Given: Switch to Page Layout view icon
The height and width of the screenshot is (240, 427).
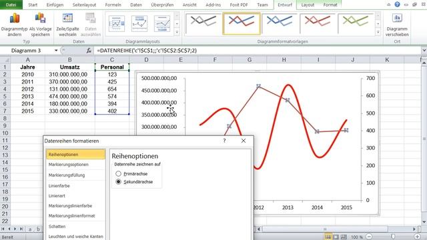Looking at the screenshot, I should 336,237.
